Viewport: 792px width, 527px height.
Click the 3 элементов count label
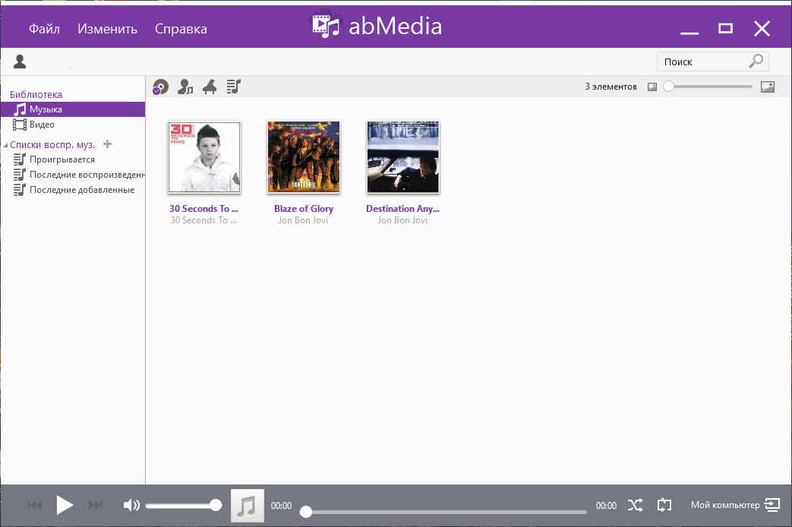click(611, 87)
